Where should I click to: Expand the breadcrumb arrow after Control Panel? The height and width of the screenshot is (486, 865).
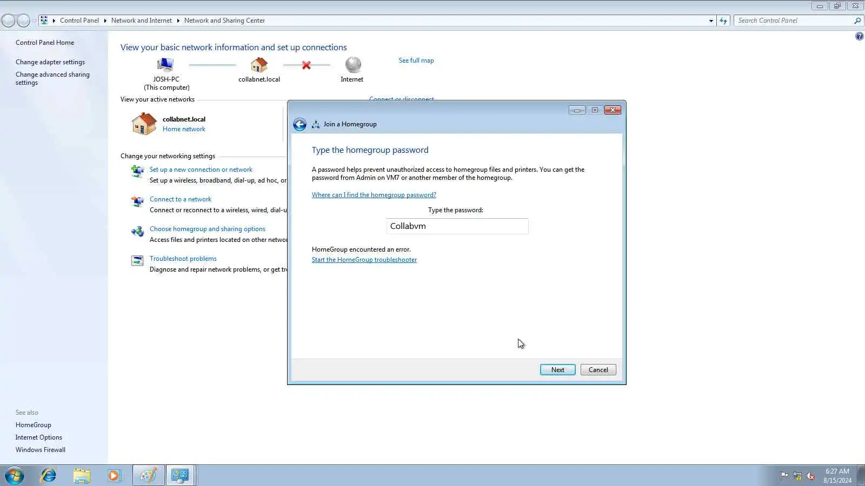point(105,21)
